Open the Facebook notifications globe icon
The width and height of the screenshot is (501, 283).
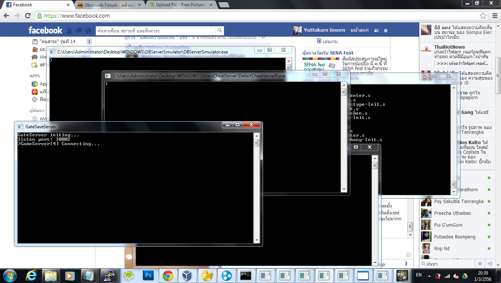[x=88, y=31]
